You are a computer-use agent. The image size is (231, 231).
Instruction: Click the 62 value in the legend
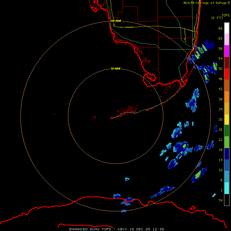point(220,38)
